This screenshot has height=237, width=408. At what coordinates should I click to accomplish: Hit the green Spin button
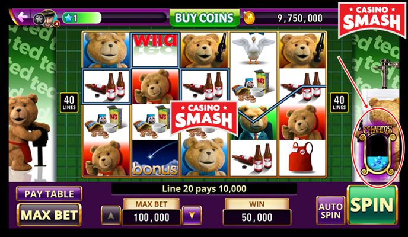(x=372, y=205)
